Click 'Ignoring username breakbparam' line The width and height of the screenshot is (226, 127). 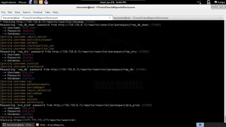22,67
